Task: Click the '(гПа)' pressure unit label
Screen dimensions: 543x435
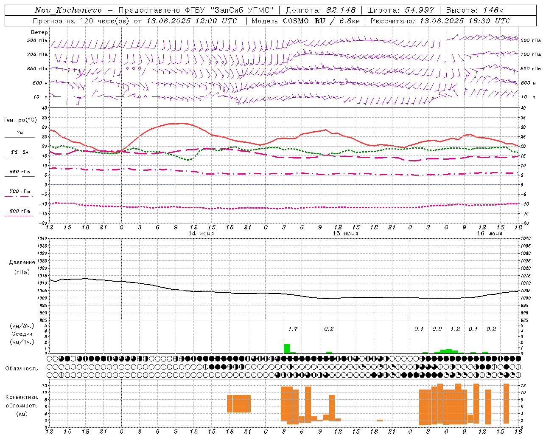Action: click(22, 272)
